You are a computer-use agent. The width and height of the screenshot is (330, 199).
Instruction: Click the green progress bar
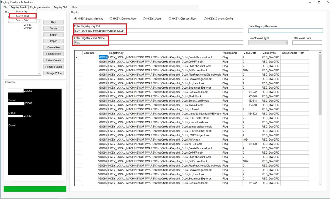(35, 189)
